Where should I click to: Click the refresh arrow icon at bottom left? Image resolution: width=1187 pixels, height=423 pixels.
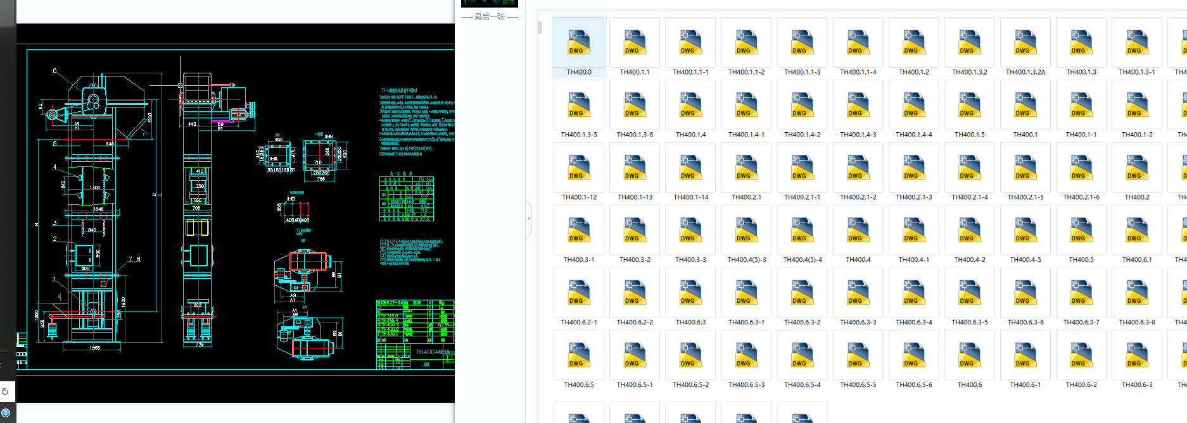(x=6, y=391)
